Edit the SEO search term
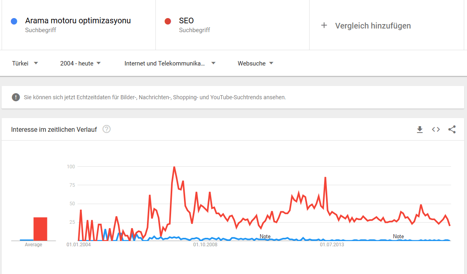This screenshot has width=467, height=274. coord(186,20)
